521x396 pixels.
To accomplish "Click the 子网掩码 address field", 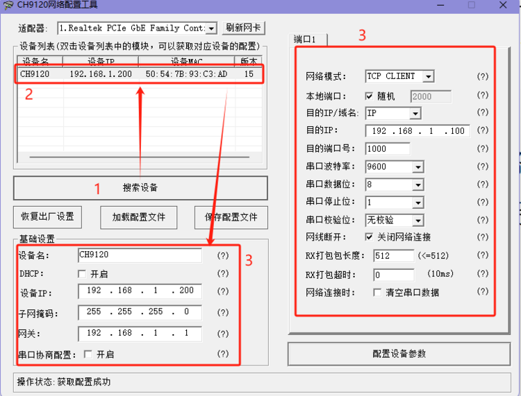I will pos(140,312).
